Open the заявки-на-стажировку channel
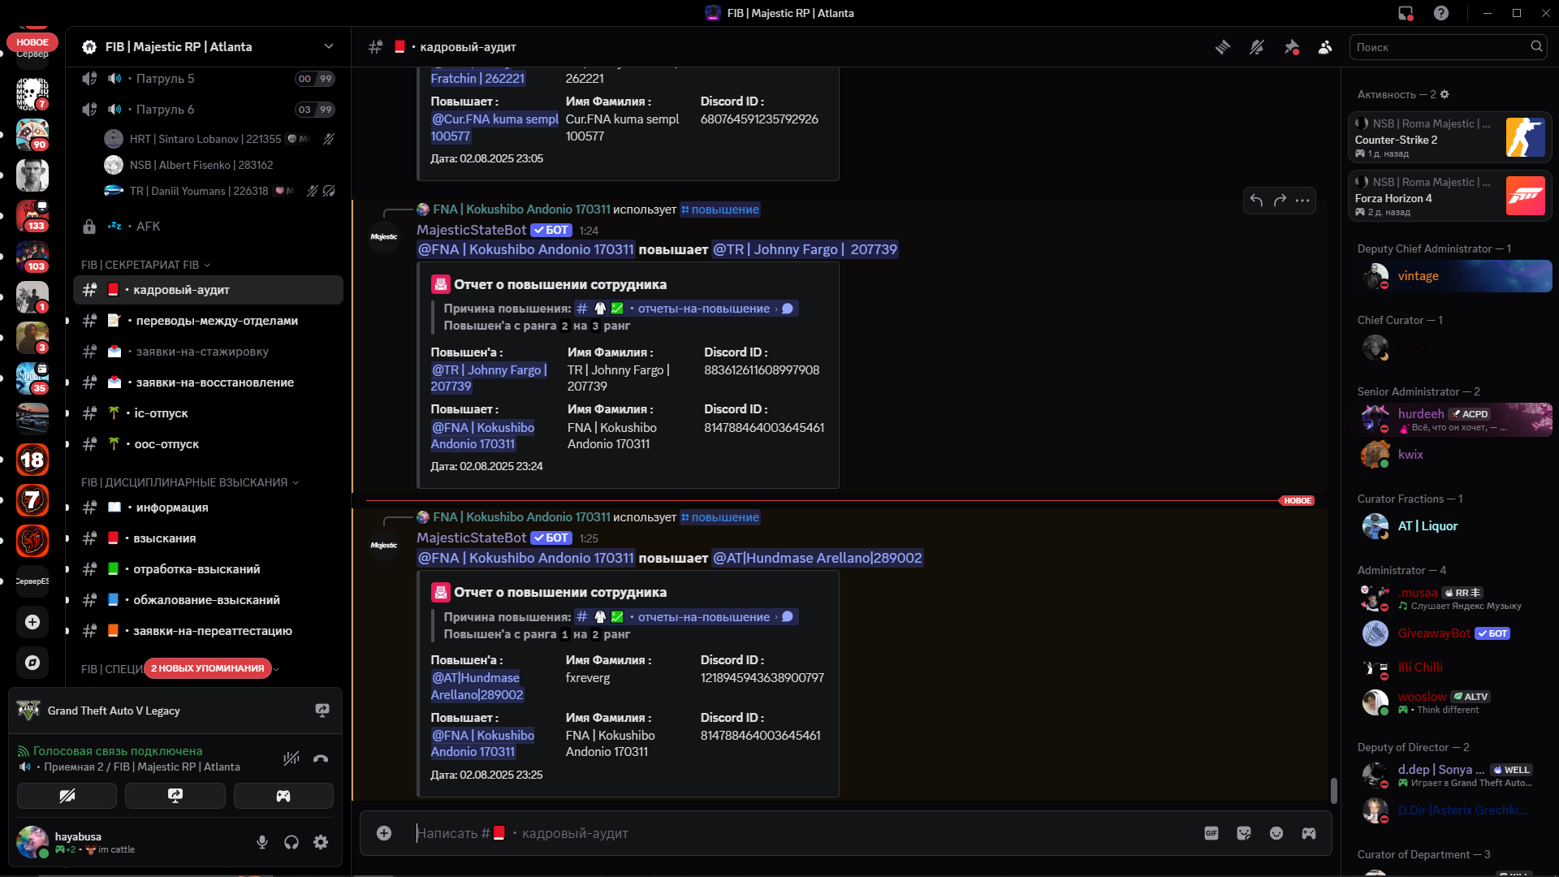The height and width of the screenshot is (877, 1559). click(x=209, y=352)
